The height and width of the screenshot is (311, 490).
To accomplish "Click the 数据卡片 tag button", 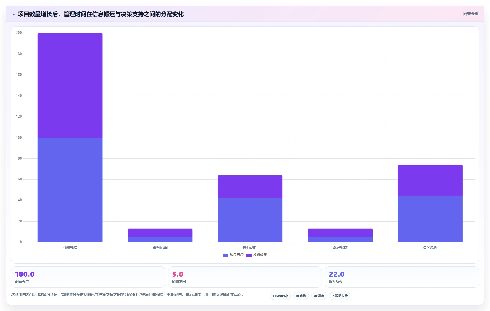I will pos(340,296).
